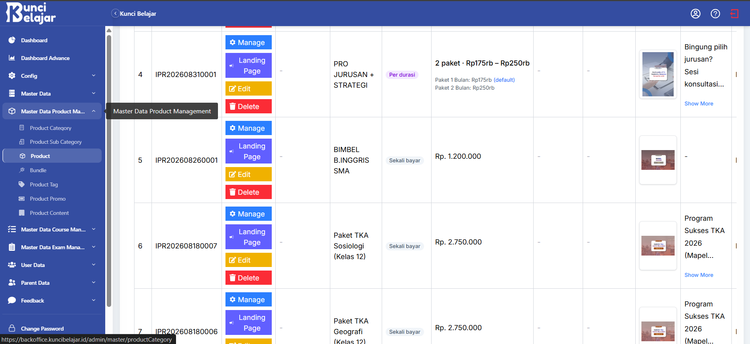Collapse sidebar with the back arrow icon
The width and height of the screenshot is (750, 344).
pyautogui.click(x=115, y=13)
